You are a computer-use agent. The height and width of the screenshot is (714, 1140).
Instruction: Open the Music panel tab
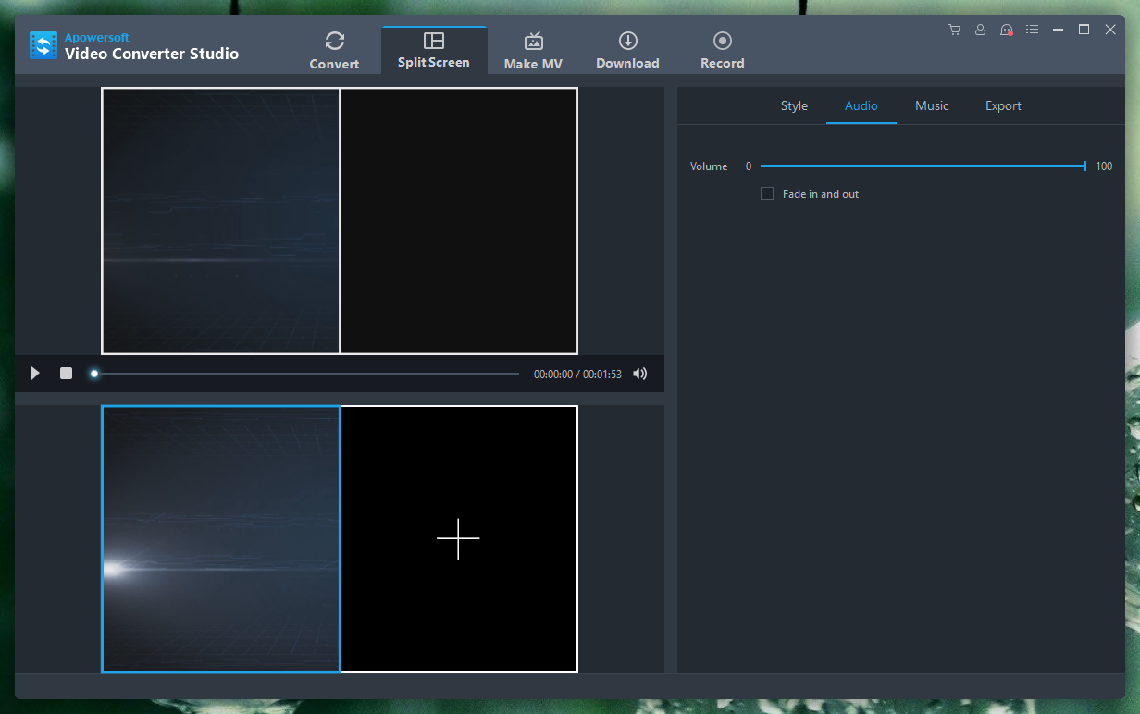click(x=932, y=106)
